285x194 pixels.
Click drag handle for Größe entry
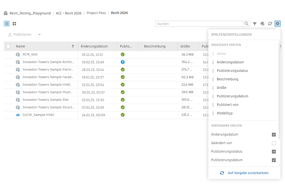coord(213,88)
